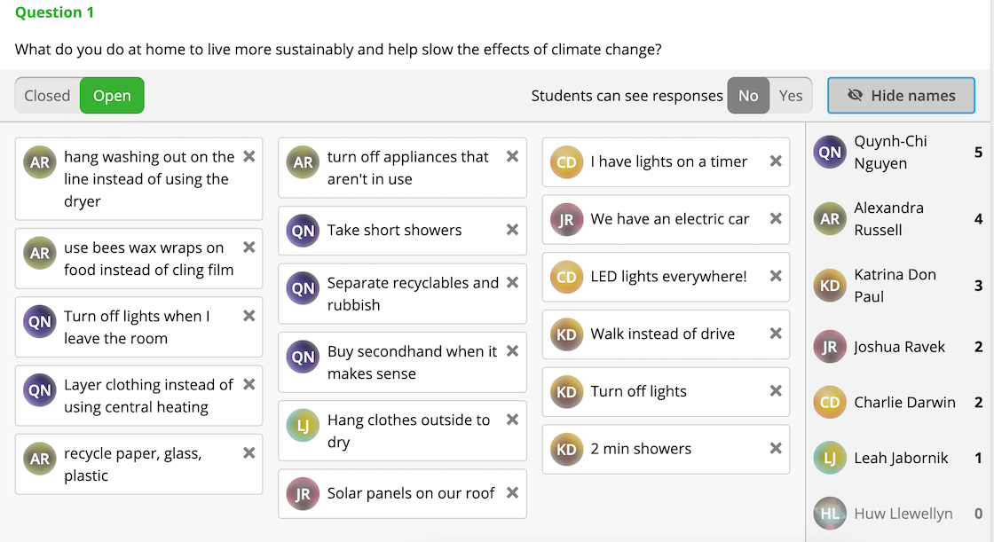
Task: Click Quynh-Chi Nguyen's QN avatar in sidebar
Action: [830, 152]
